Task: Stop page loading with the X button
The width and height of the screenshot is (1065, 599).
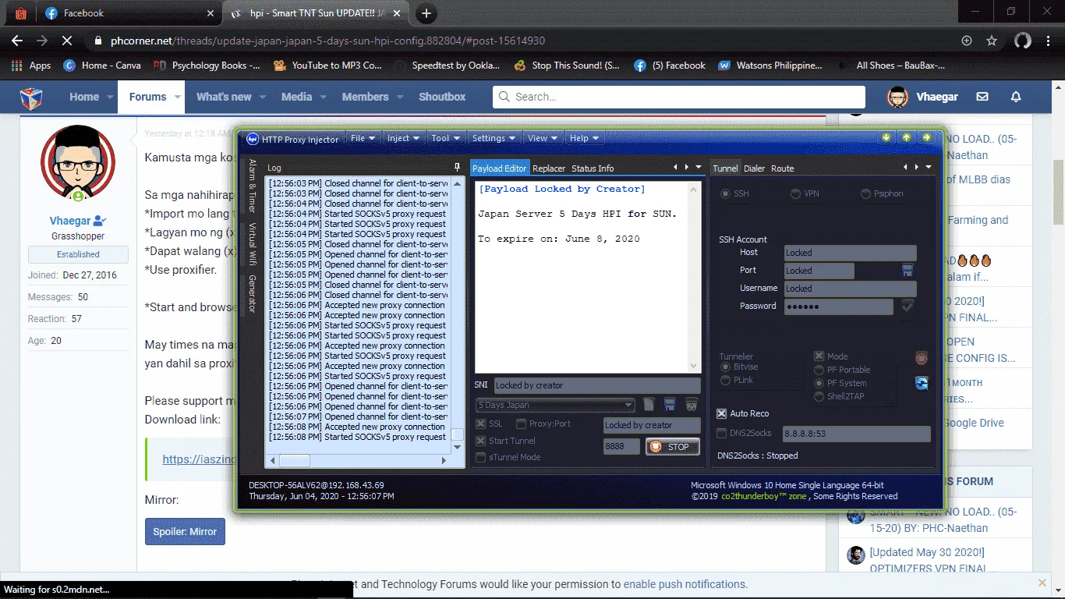Action: point(67,41)
